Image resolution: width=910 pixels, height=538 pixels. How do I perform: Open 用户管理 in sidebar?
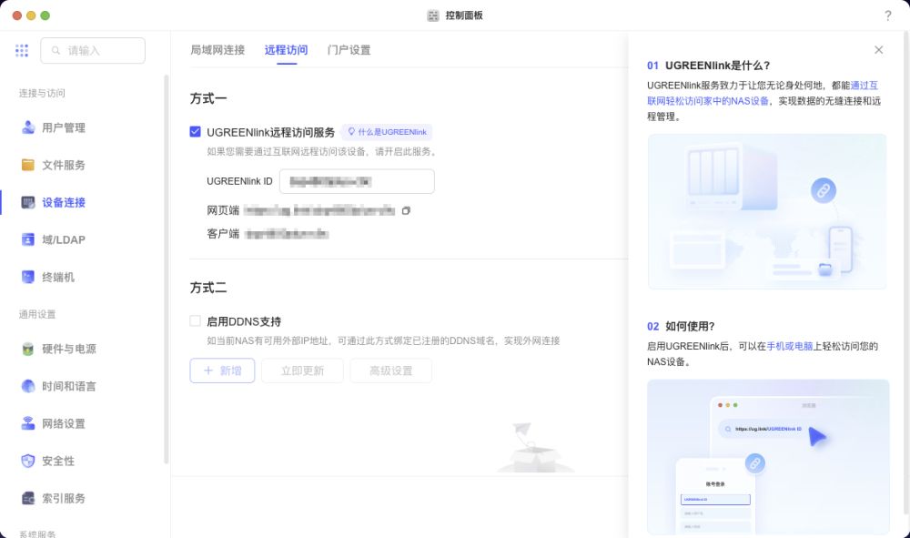54,127
